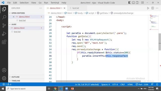This screenshot has width=161, height=91.
Task: Split the editor to the right
Action: point(153,8)
